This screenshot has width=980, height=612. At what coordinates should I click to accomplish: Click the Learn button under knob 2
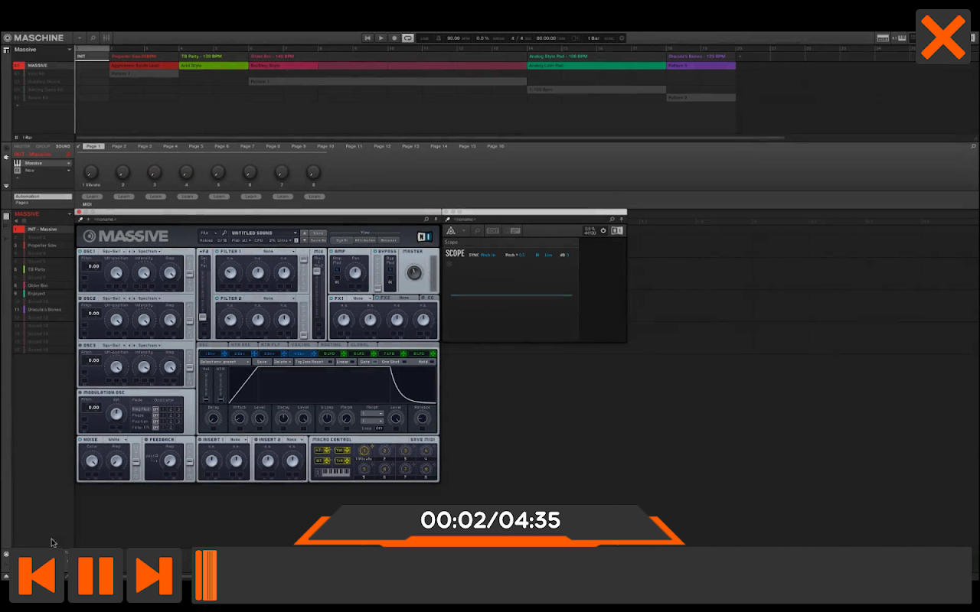[x=123, y=197]
